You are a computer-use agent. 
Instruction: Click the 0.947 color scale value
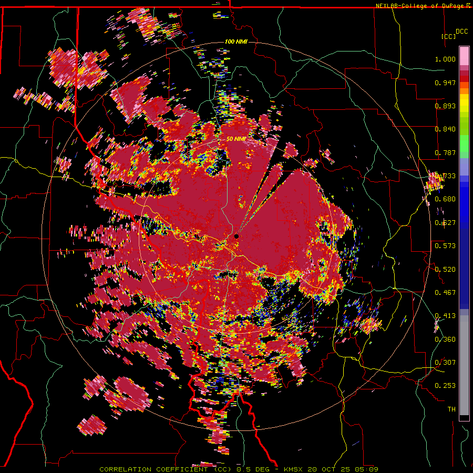pyautogui.click(x=445, y=83)
